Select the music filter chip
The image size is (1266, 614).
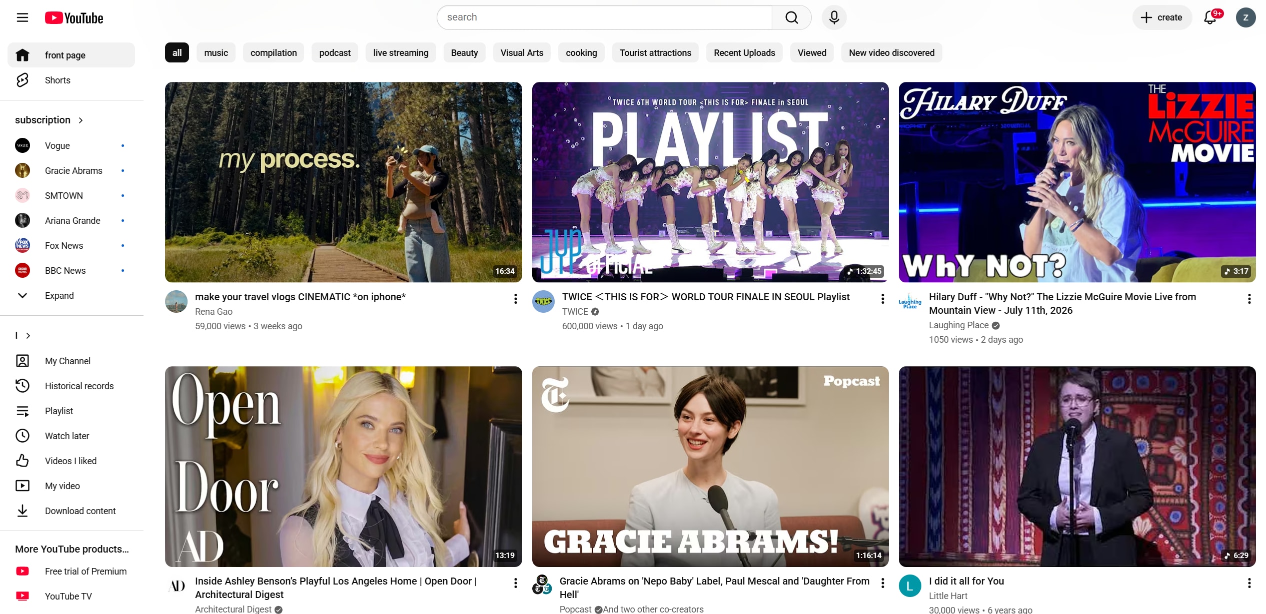pos(216,53)
